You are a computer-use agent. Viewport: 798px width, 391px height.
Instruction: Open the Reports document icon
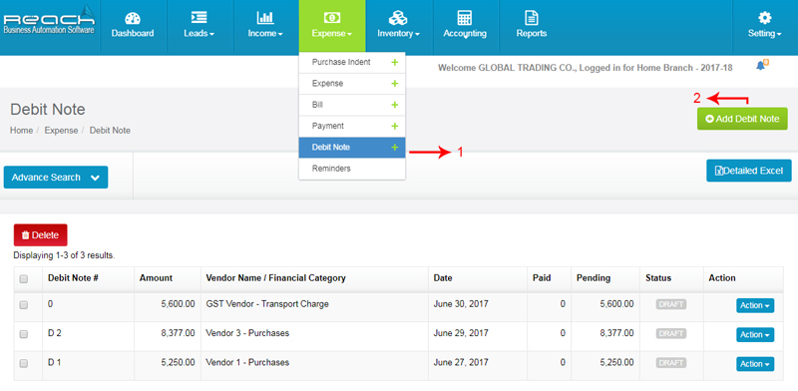click(x=532, y=18)
